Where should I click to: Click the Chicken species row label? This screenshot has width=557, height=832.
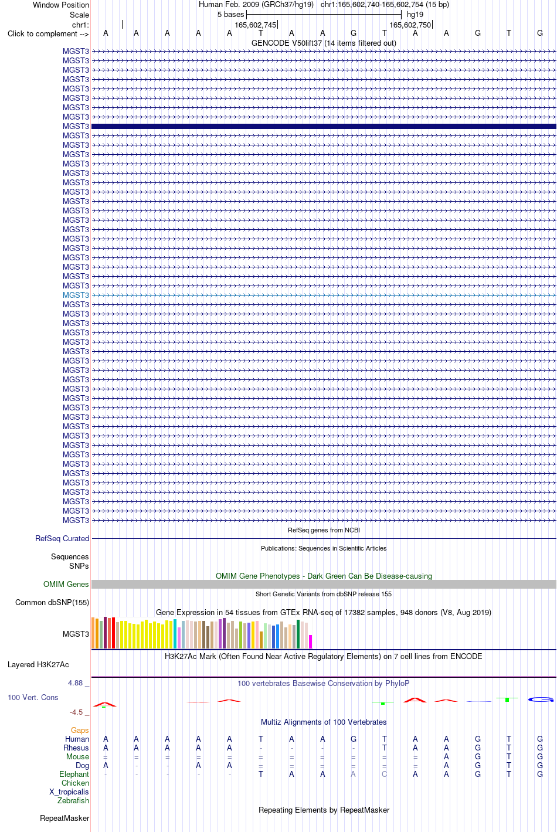(75, 783)
